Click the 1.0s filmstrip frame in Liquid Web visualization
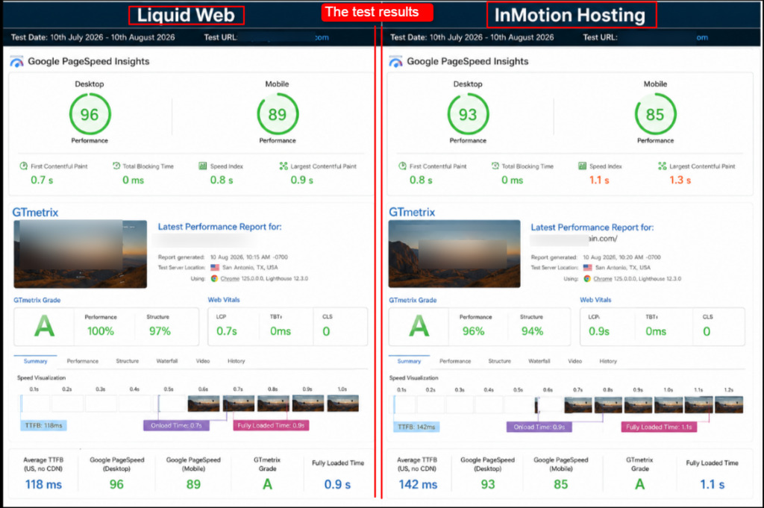Viewport: 764px width, 508px height. pos(343,404)
